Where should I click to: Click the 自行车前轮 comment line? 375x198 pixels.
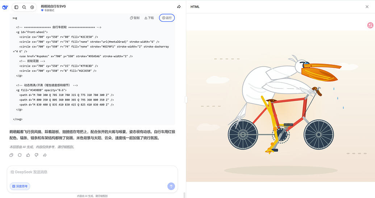coord(59,27)
